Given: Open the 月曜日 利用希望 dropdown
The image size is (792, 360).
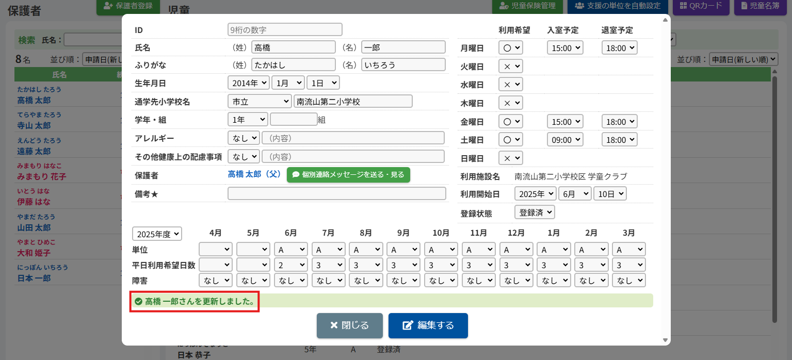Looking at the screenshot, I should pos(510,48).
